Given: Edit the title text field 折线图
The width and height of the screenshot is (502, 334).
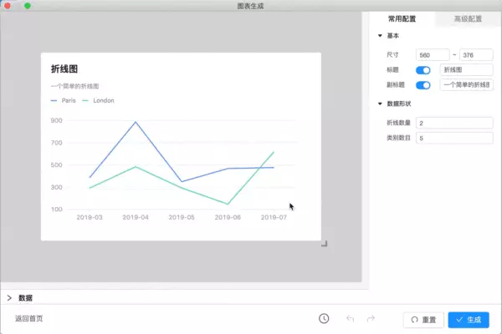Looking at the screenshot, I should (x=467, y=70).
